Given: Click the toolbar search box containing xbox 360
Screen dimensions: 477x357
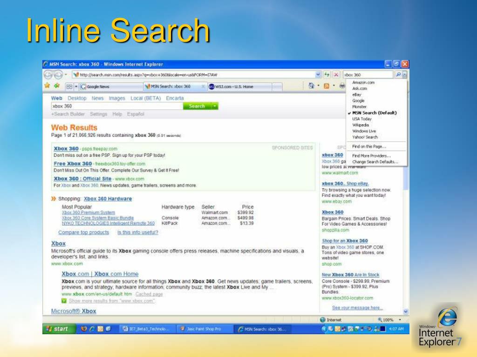Looking at the screenshot, I should pyautogui.click(x=368, y=75).
